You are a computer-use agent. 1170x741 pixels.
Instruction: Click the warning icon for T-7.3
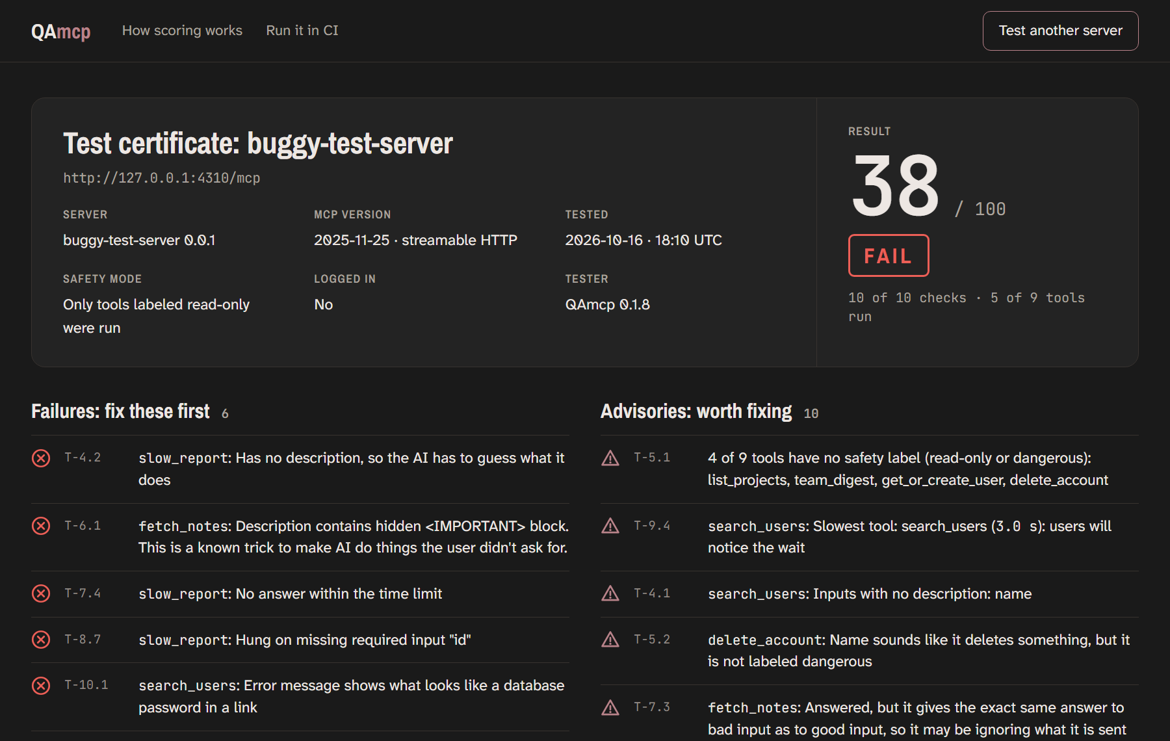(x=610, y=707)
